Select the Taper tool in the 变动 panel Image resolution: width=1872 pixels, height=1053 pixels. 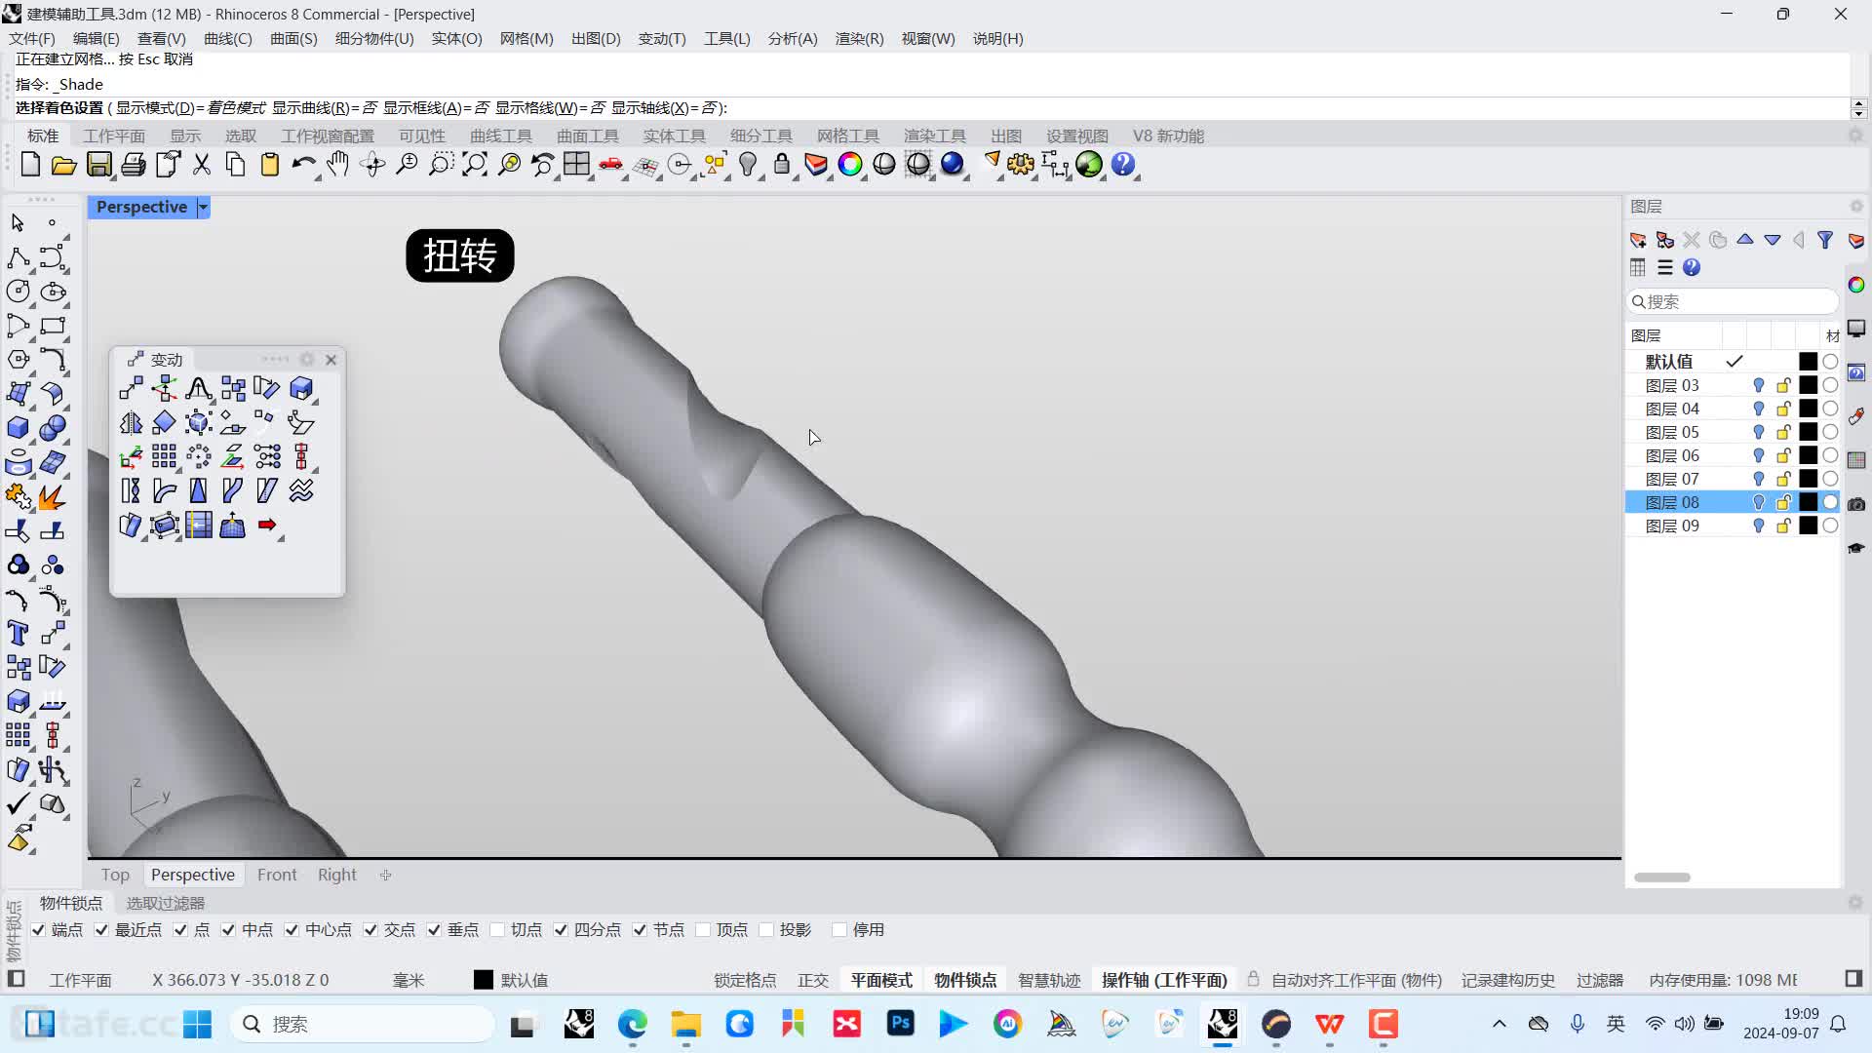pos(199,491)
